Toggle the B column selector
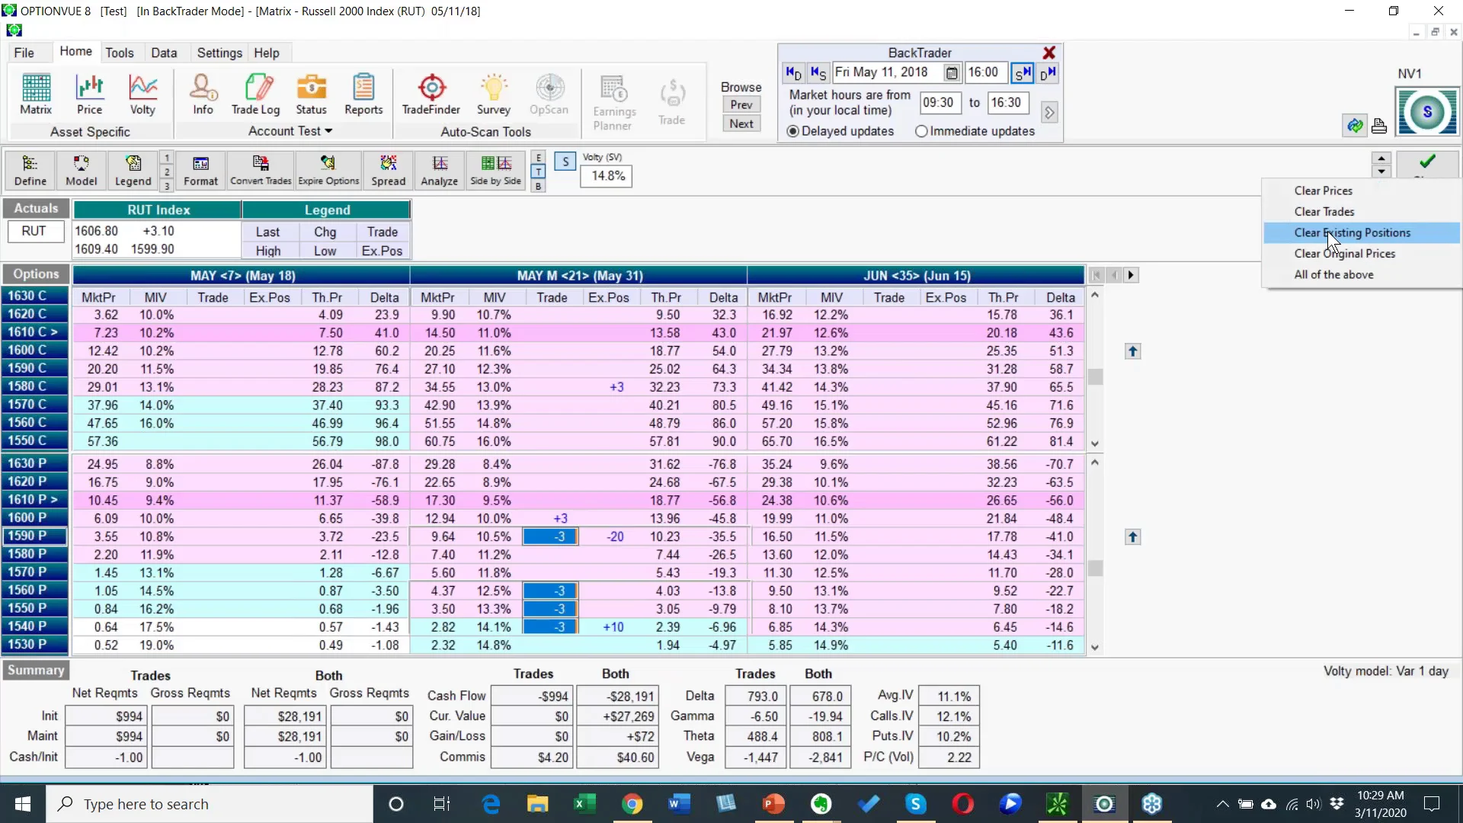This screenshot has height=823, width=1463. [539, 186]
